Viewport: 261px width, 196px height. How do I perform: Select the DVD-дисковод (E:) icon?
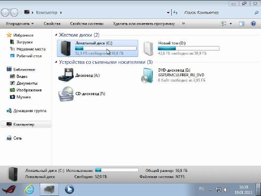coord(147,75)
